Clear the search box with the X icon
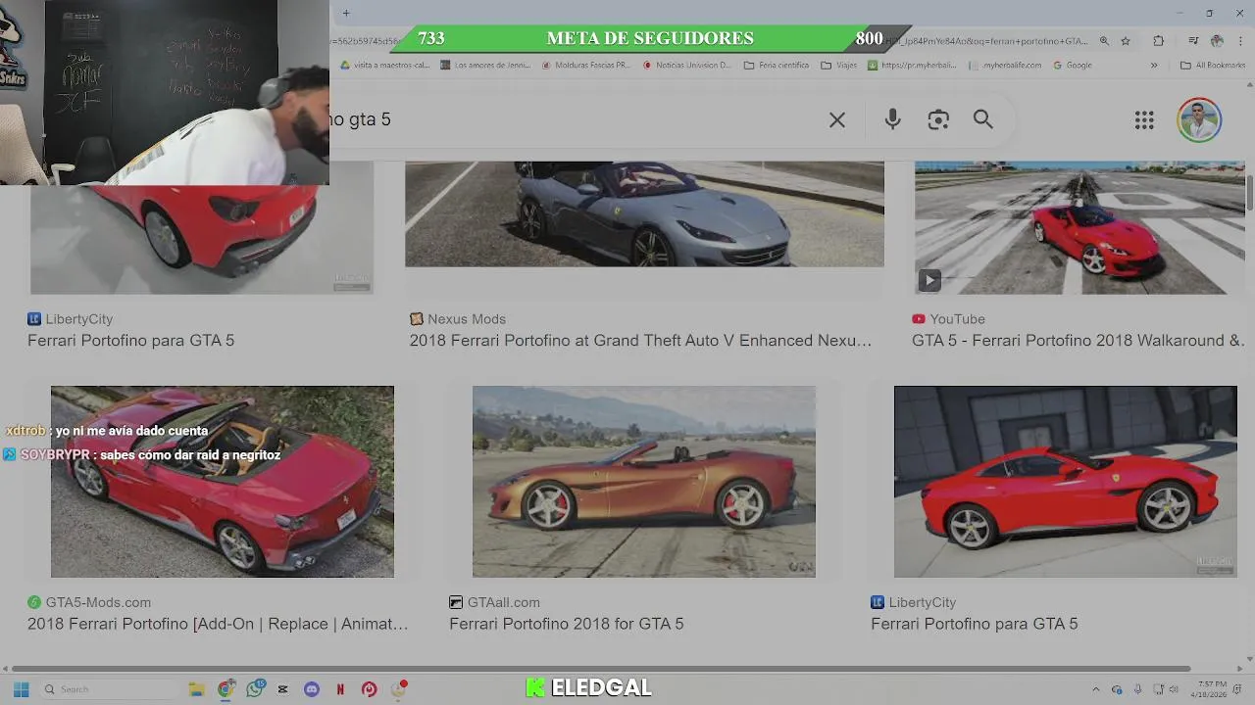Image resolution: width=1255 pixels, height=705 pixels. [x=836, y=119]
